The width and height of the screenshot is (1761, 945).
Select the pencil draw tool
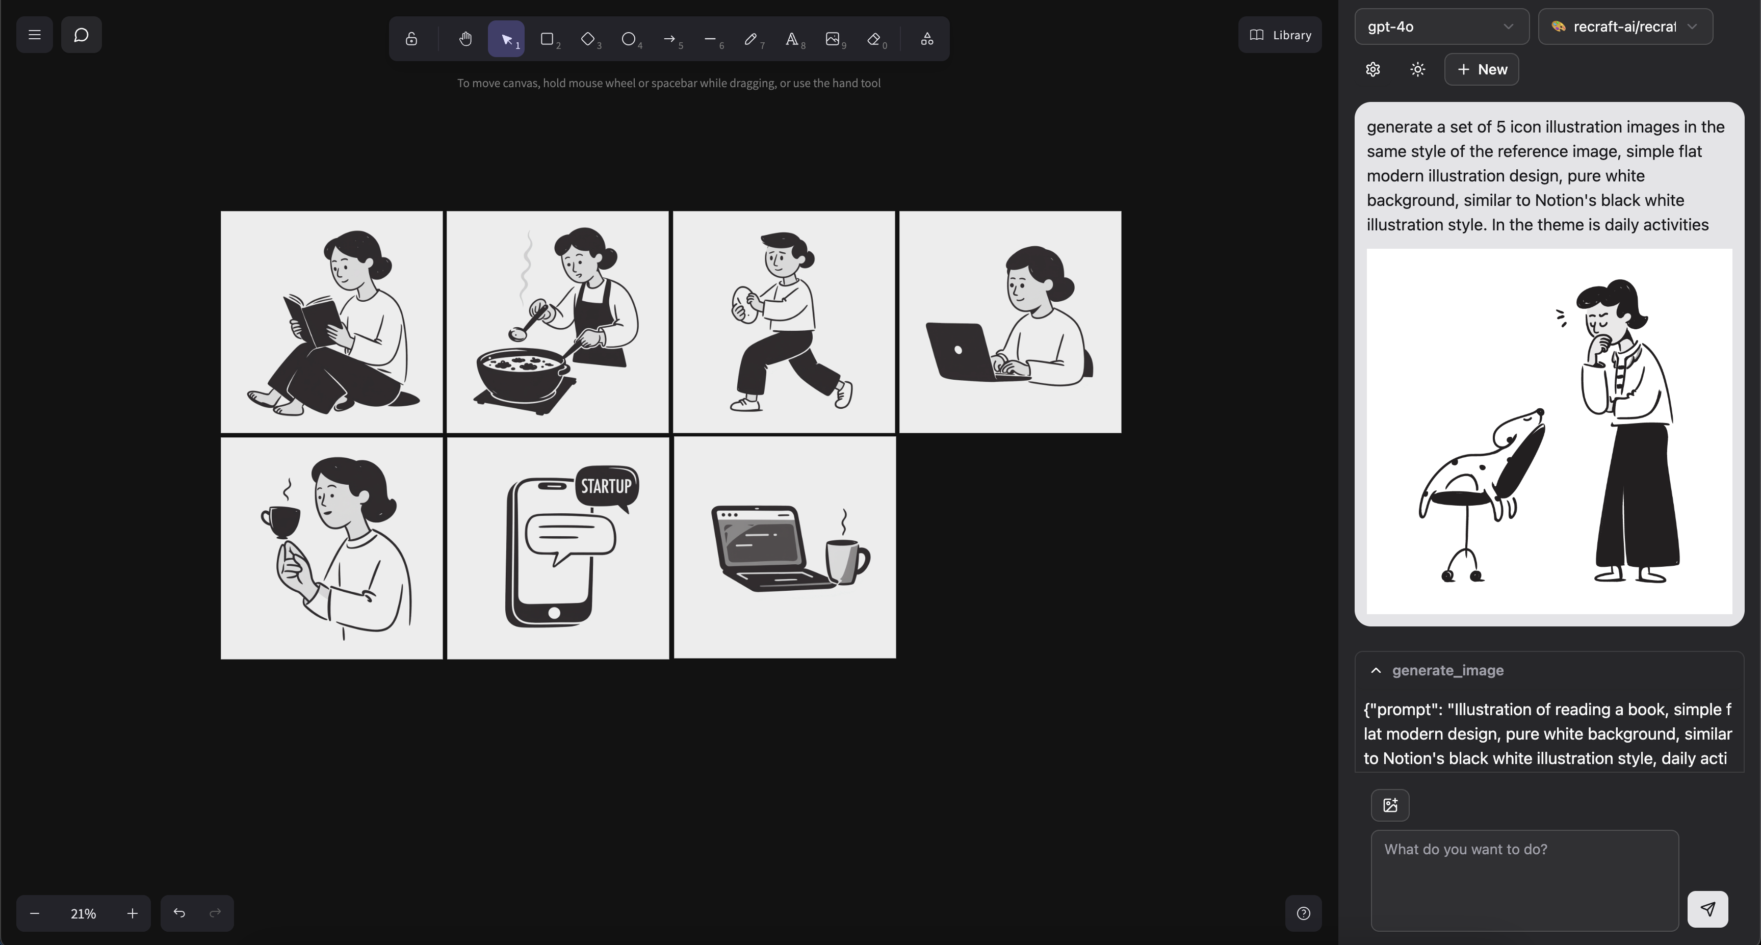750,39
